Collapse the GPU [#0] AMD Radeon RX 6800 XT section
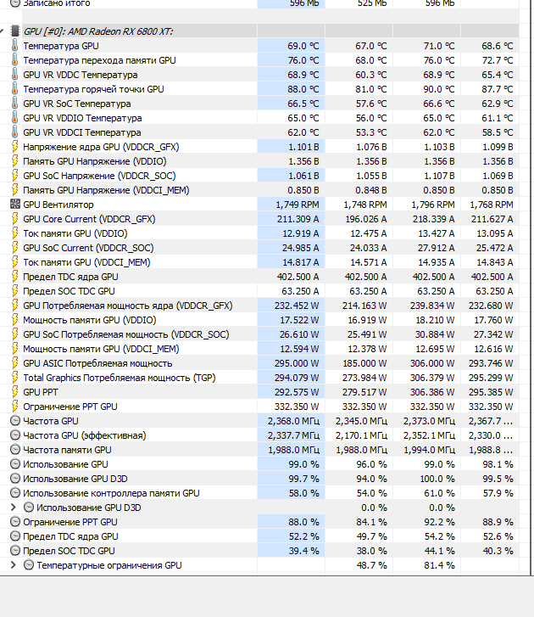Image resolution: width=534 pixels, height=617 pixels. pos(2,31)
